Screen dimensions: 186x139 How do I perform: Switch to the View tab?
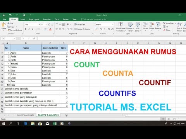(x=74, y=19)
